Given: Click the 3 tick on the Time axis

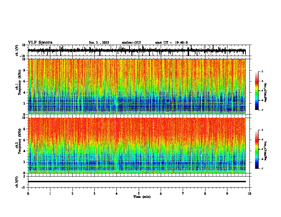Looking at the screenshot, I should (94, 194).
